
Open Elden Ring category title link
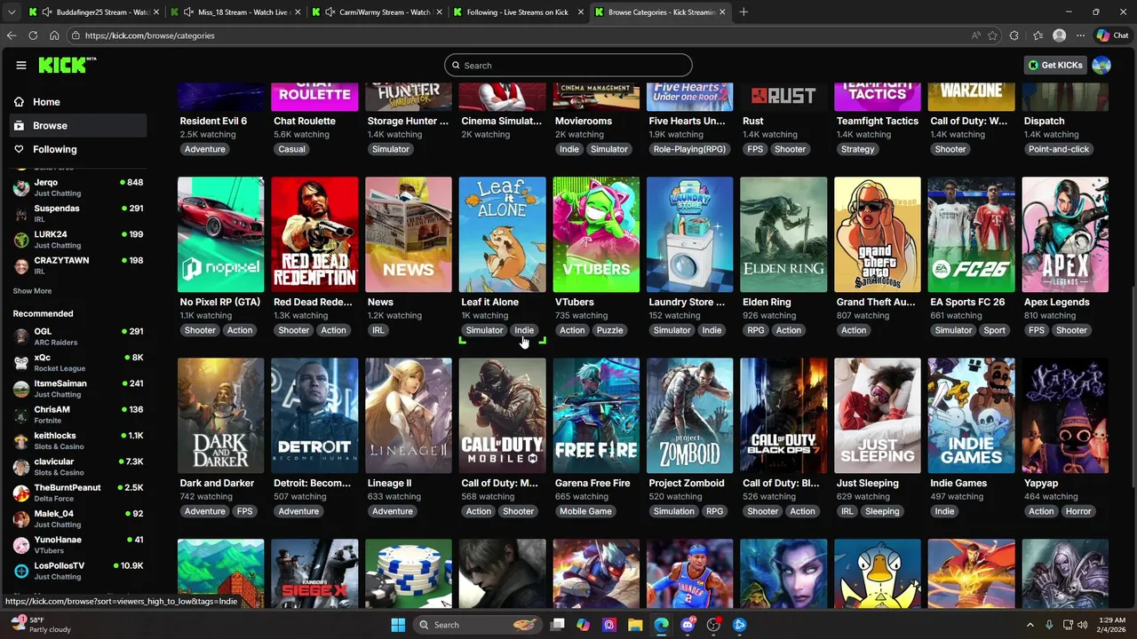[x=767, y=302]
